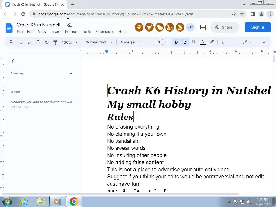Undo the last action
276x207 pixels.
(x=20, y=42)
